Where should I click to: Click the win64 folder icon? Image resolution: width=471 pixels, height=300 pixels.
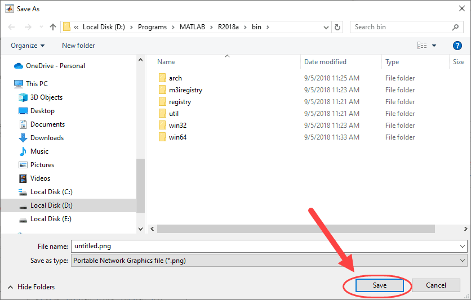click(x=162, y=137)
